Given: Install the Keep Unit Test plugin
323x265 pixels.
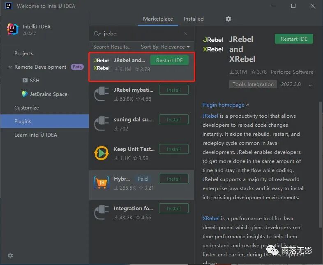Looking at the screenshot, I should (174, 149).
